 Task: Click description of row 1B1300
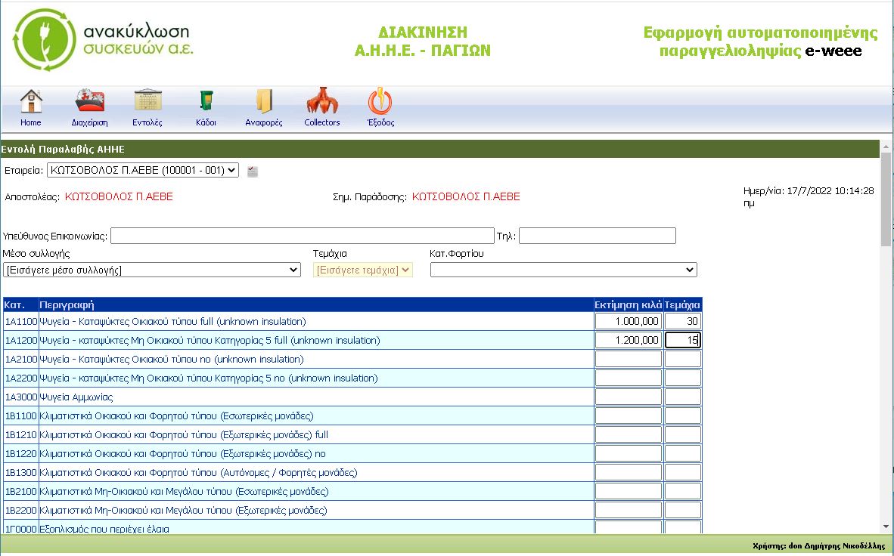pyautogui.click(x=198, y=472)
